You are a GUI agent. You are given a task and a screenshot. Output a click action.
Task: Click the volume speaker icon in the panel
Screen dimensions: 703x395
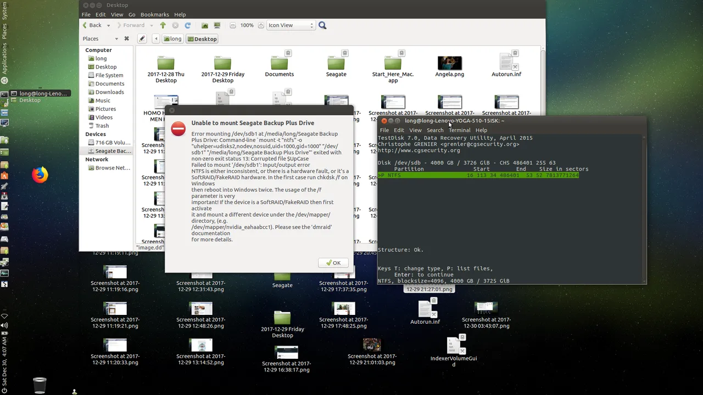pos(4,325)
